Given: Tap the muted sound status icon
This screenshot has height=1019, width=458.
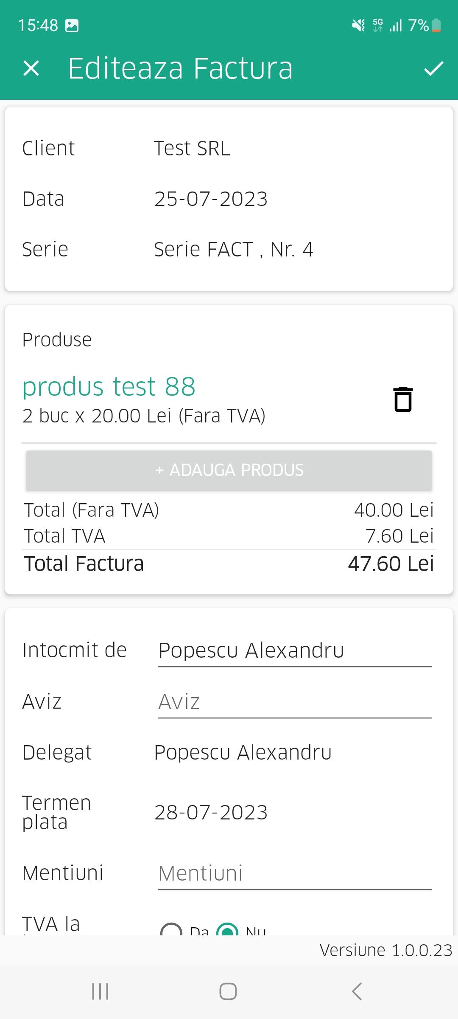Looking at the screenshot, I should click(358, 25).
